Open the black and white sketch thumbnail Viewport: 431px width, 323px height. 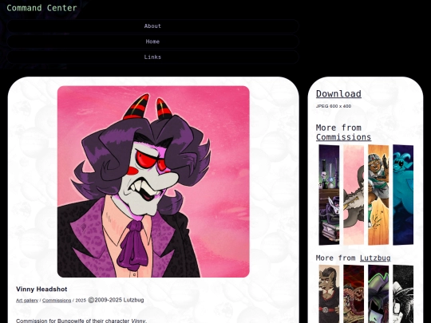coord(403,293)
